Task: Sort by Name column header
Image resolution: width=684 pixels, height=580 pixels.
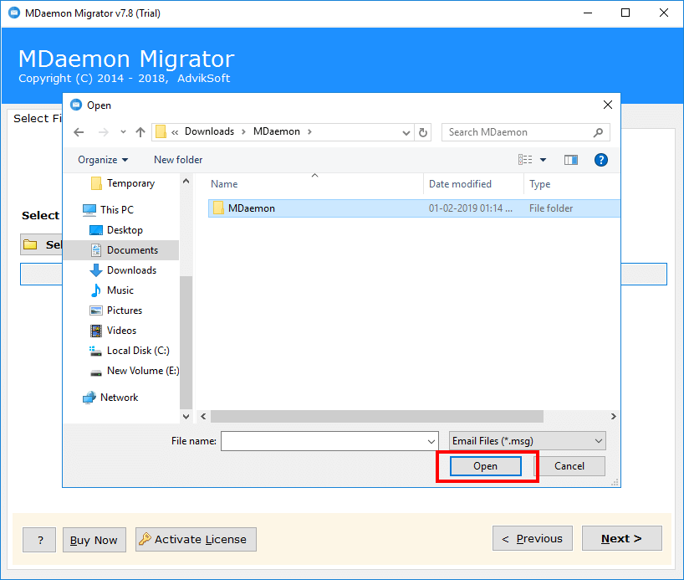Action: coord(224,184)
